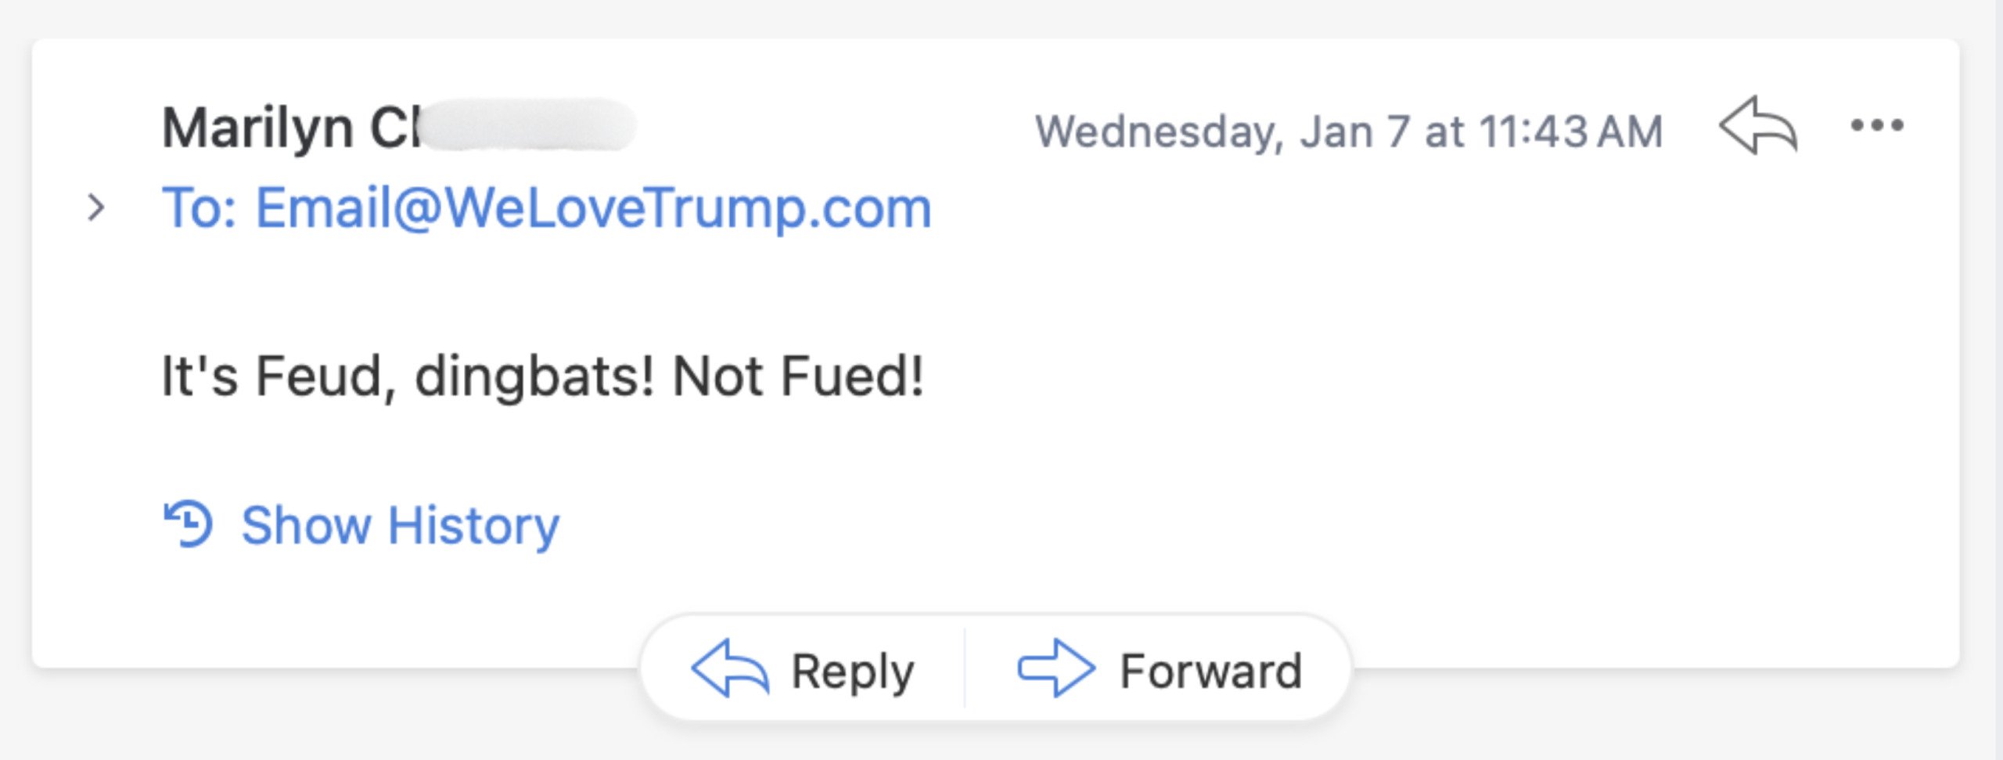Viewport: 2003px width, 760px height.
Task: Click the arrow icon on the Forward button
Action: 1055,669
